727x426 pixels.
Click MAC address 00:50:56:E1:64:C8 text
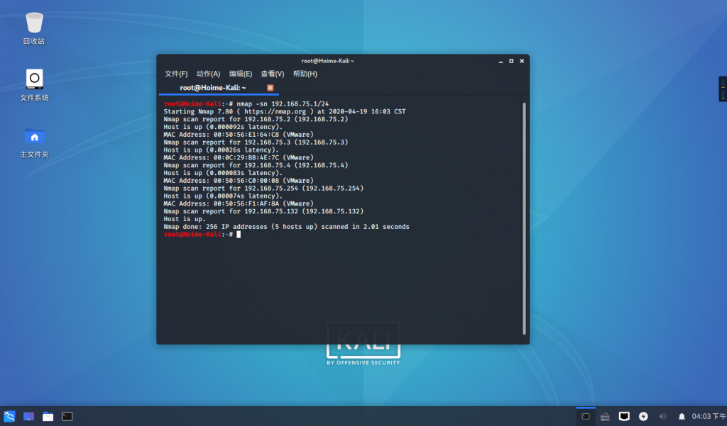pyautogui.click(x=246, y=135)
